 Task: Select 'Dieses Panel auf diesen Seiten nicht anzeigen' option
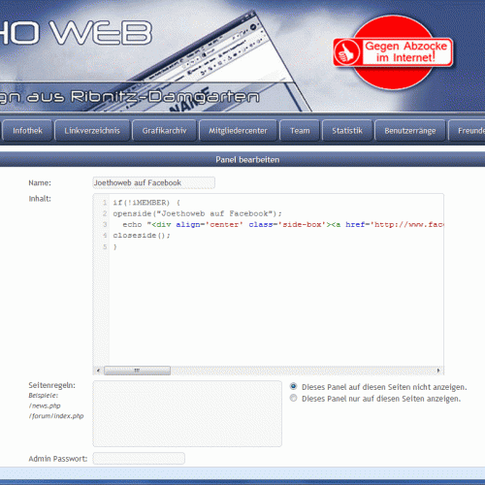click(293, 386)
